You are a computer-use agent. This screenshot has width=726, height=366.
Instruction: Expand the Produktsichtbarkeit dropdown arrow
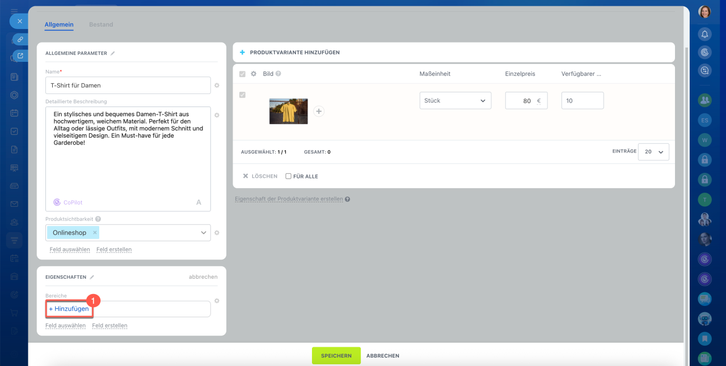204,233
